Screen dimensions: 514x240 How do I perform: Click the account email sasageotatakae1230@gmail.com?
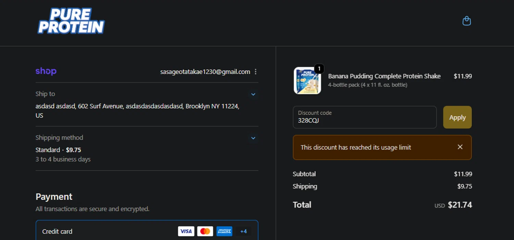tap(205, 72)
